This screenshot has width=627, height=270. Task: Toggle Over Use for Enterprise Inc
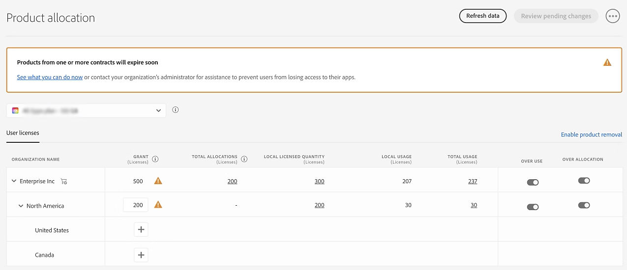click(533, 182)
